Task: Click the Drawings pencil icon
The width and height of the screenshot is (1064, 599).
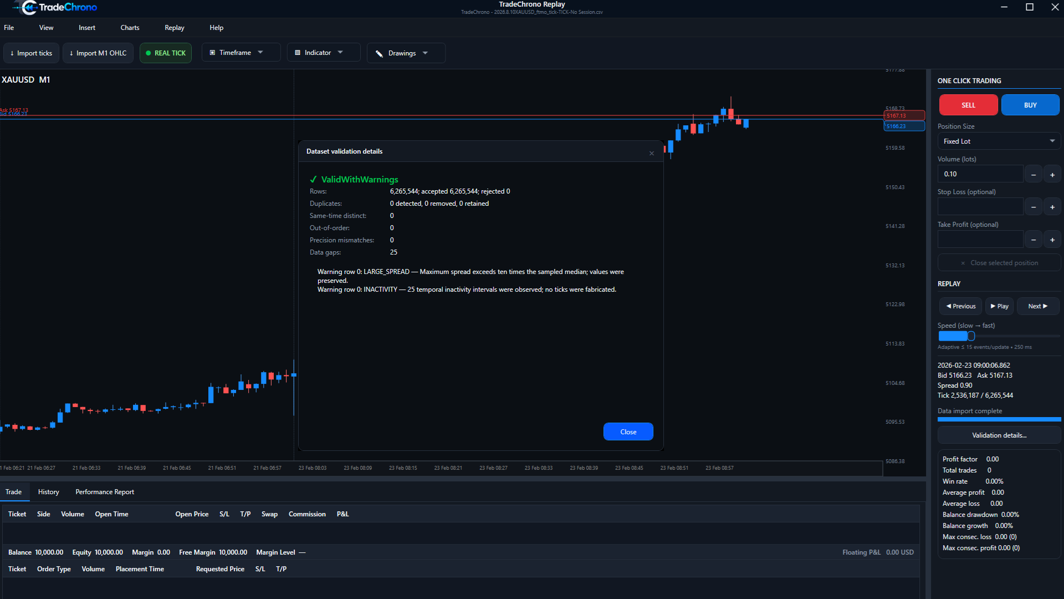Action: click(x=379, y=54)
